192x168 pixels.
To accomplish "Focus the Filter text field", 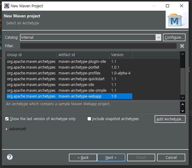I will click(x=98, y=46).
